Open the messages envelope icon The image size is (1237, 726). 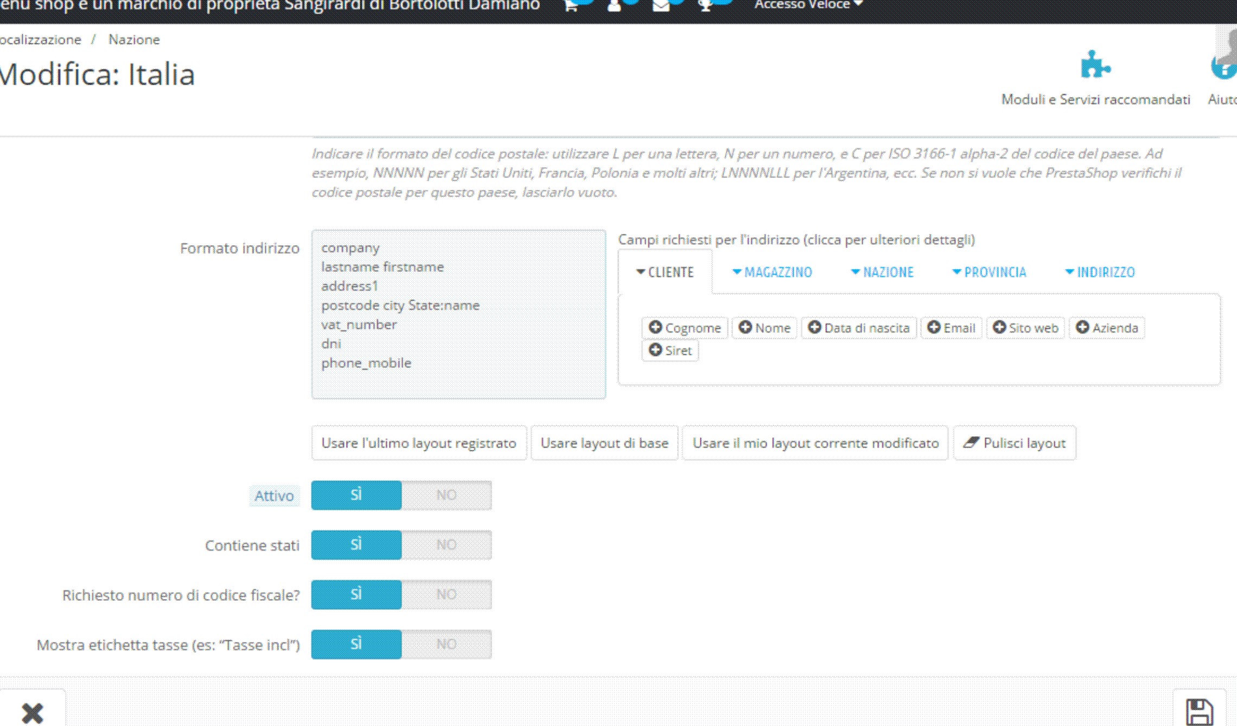pyautogui.click(x=660, y=6)
